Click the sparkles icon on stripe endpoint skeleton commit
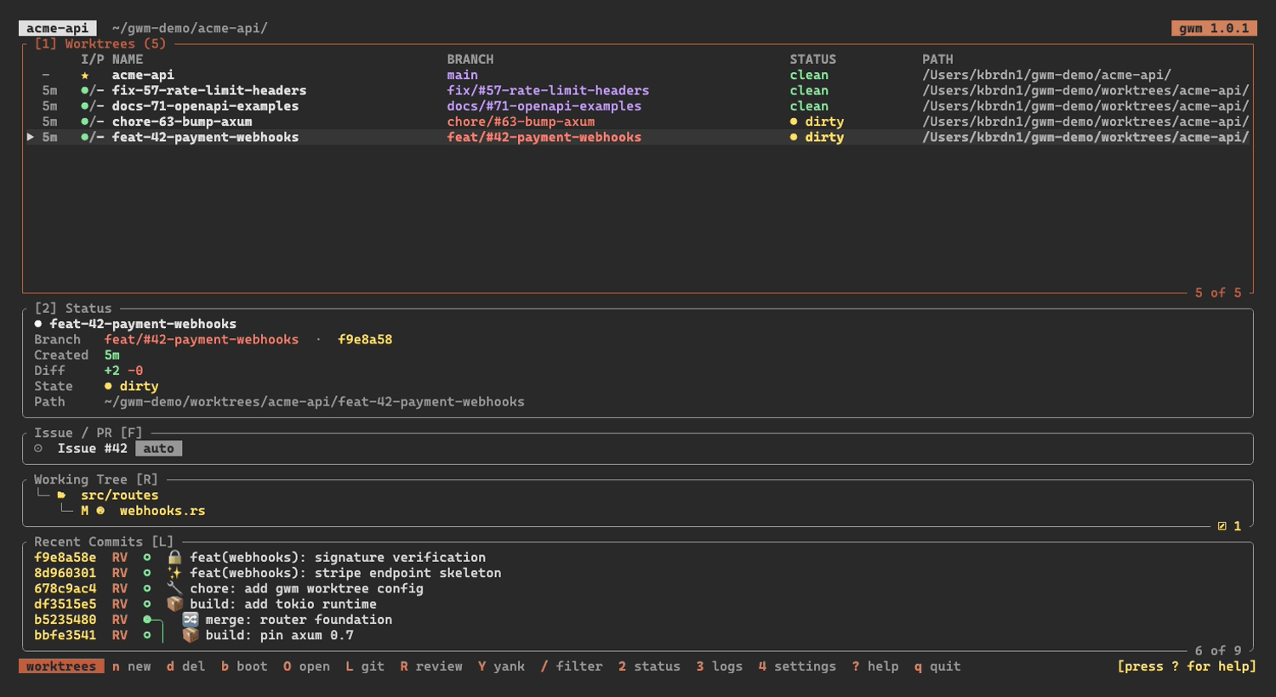 174,573
